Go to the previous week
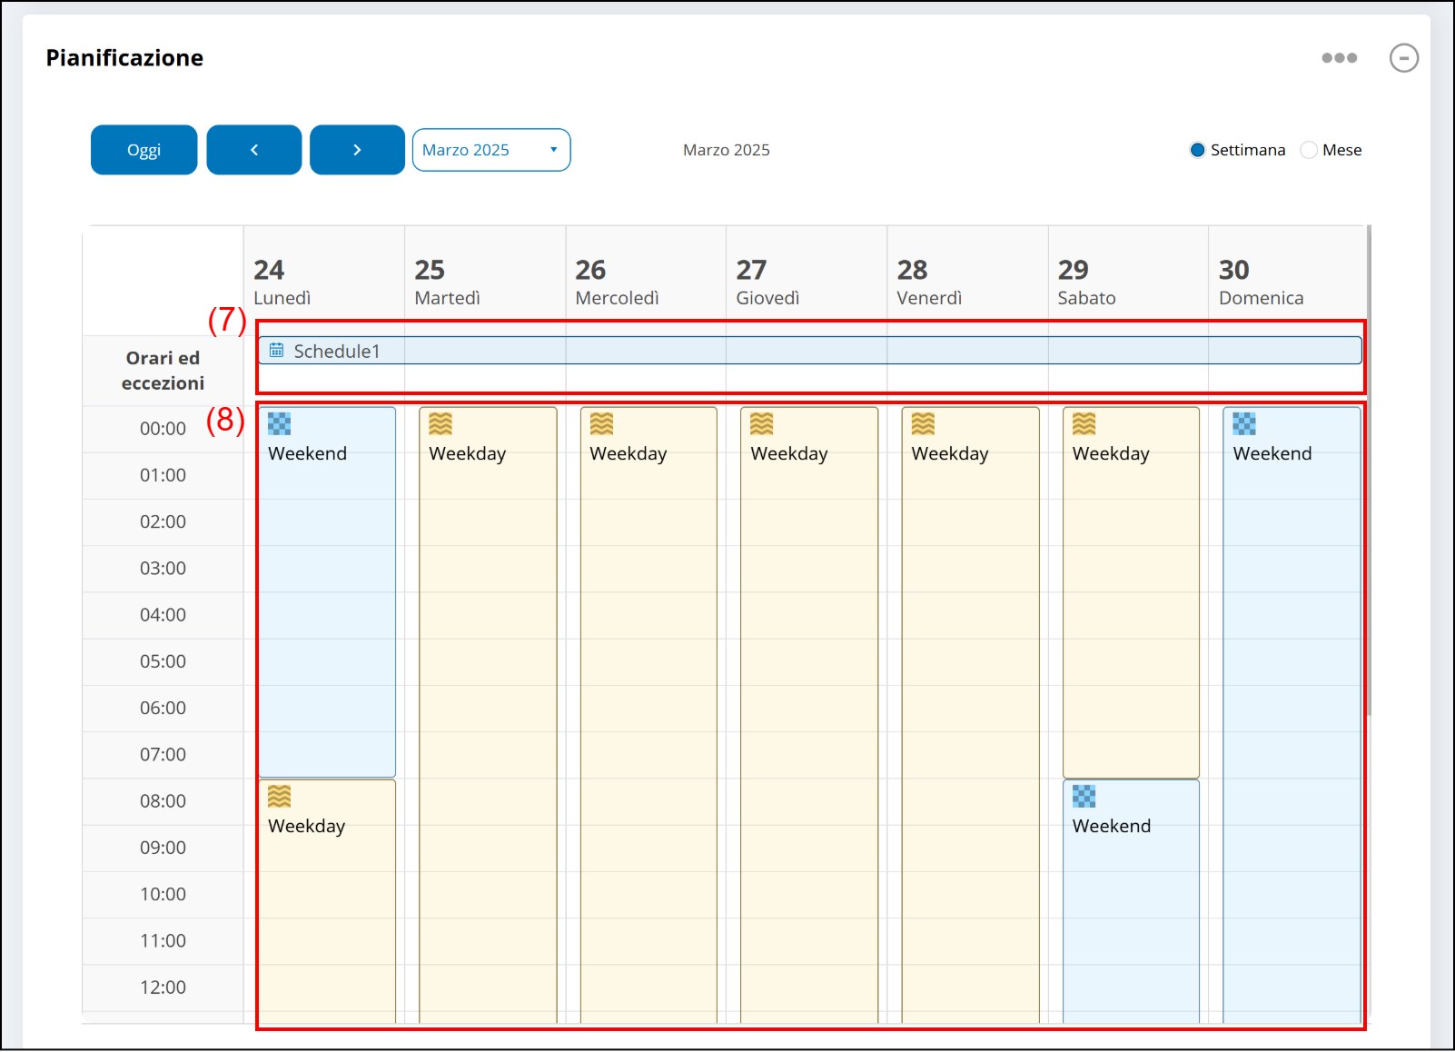This screenshot has width=1455, height=1052. click(x=254, y=150)
